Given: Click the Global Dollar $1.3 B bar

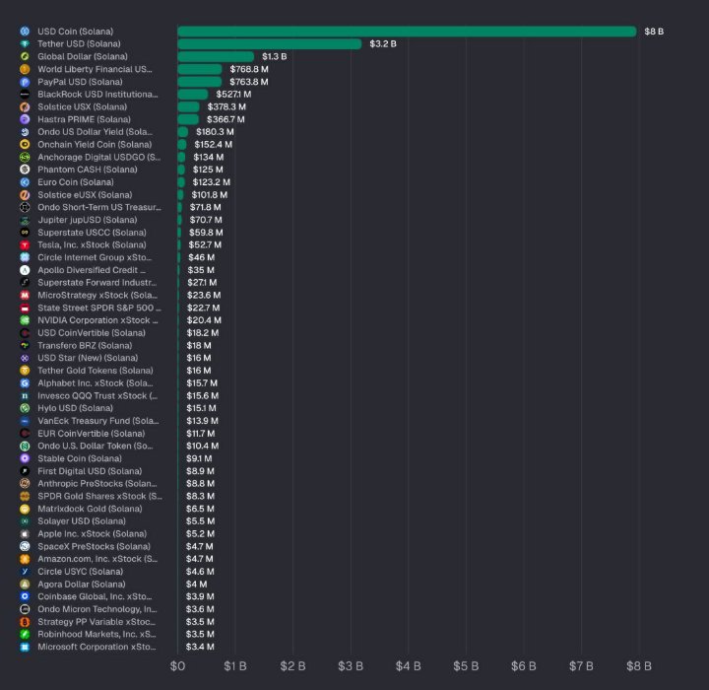Looking at the screenshot, I should click(216, 56).
